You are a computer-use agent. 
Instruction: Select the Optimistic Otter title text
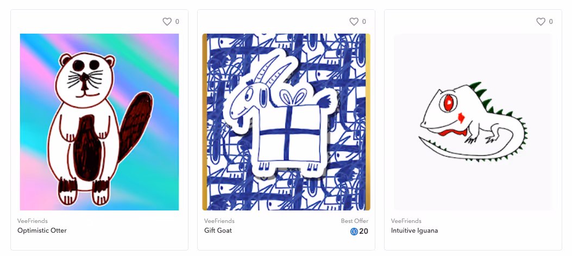click(42, 231)
